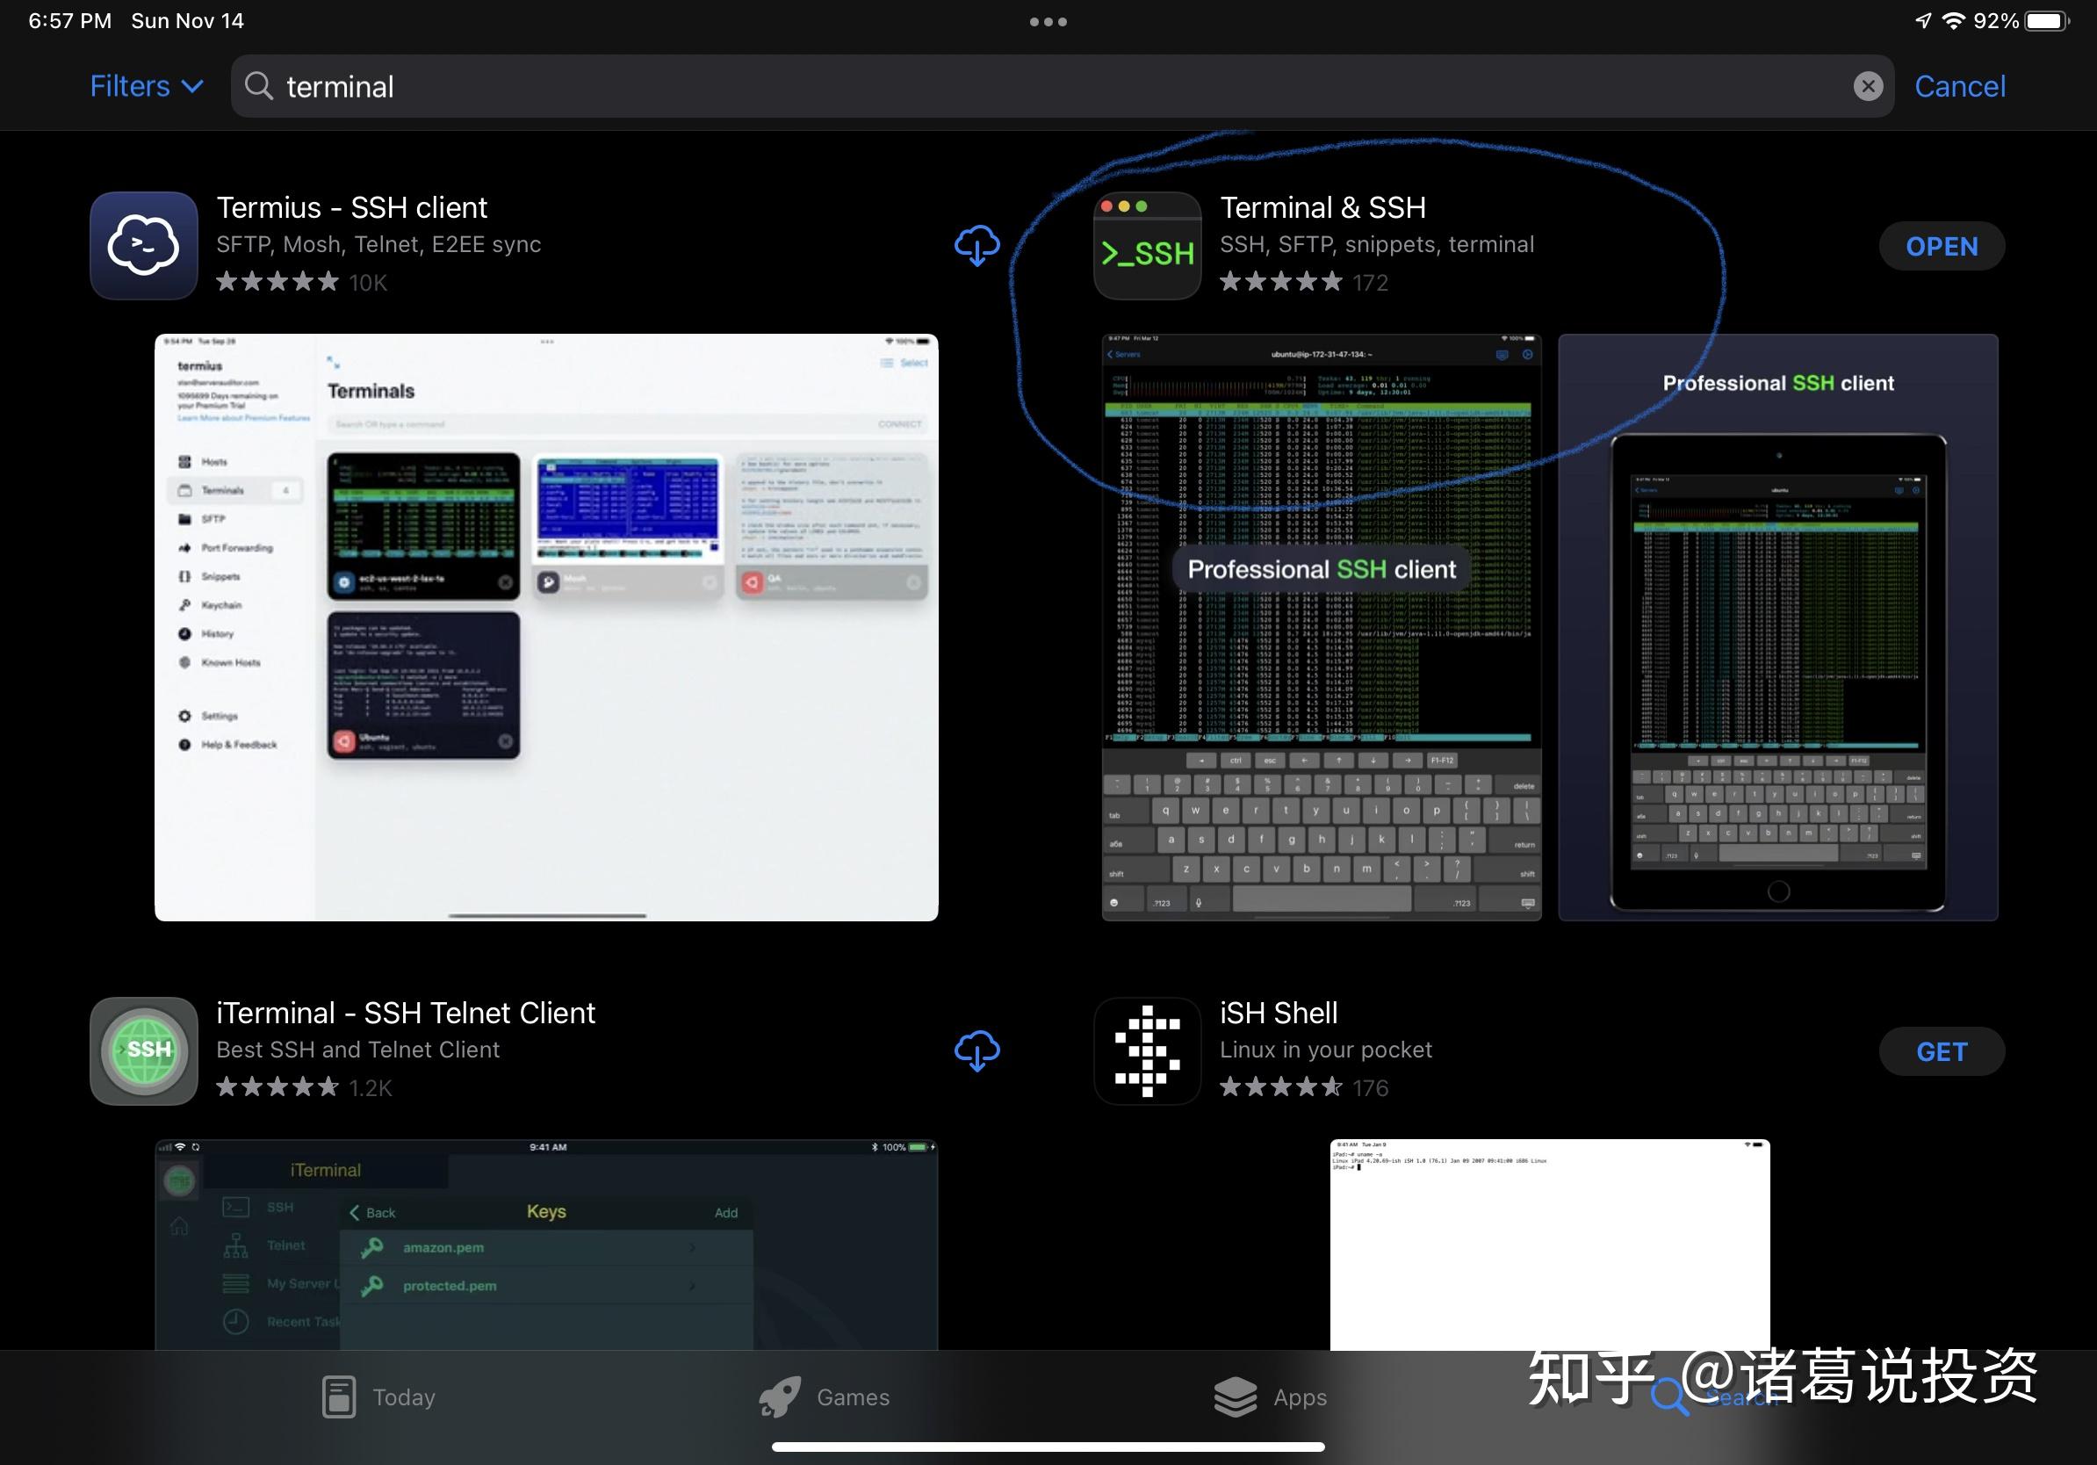Tap the multitasking dots at top center
Viewport: 2097px width, 1465px height.
click(x=1048, y=20)
